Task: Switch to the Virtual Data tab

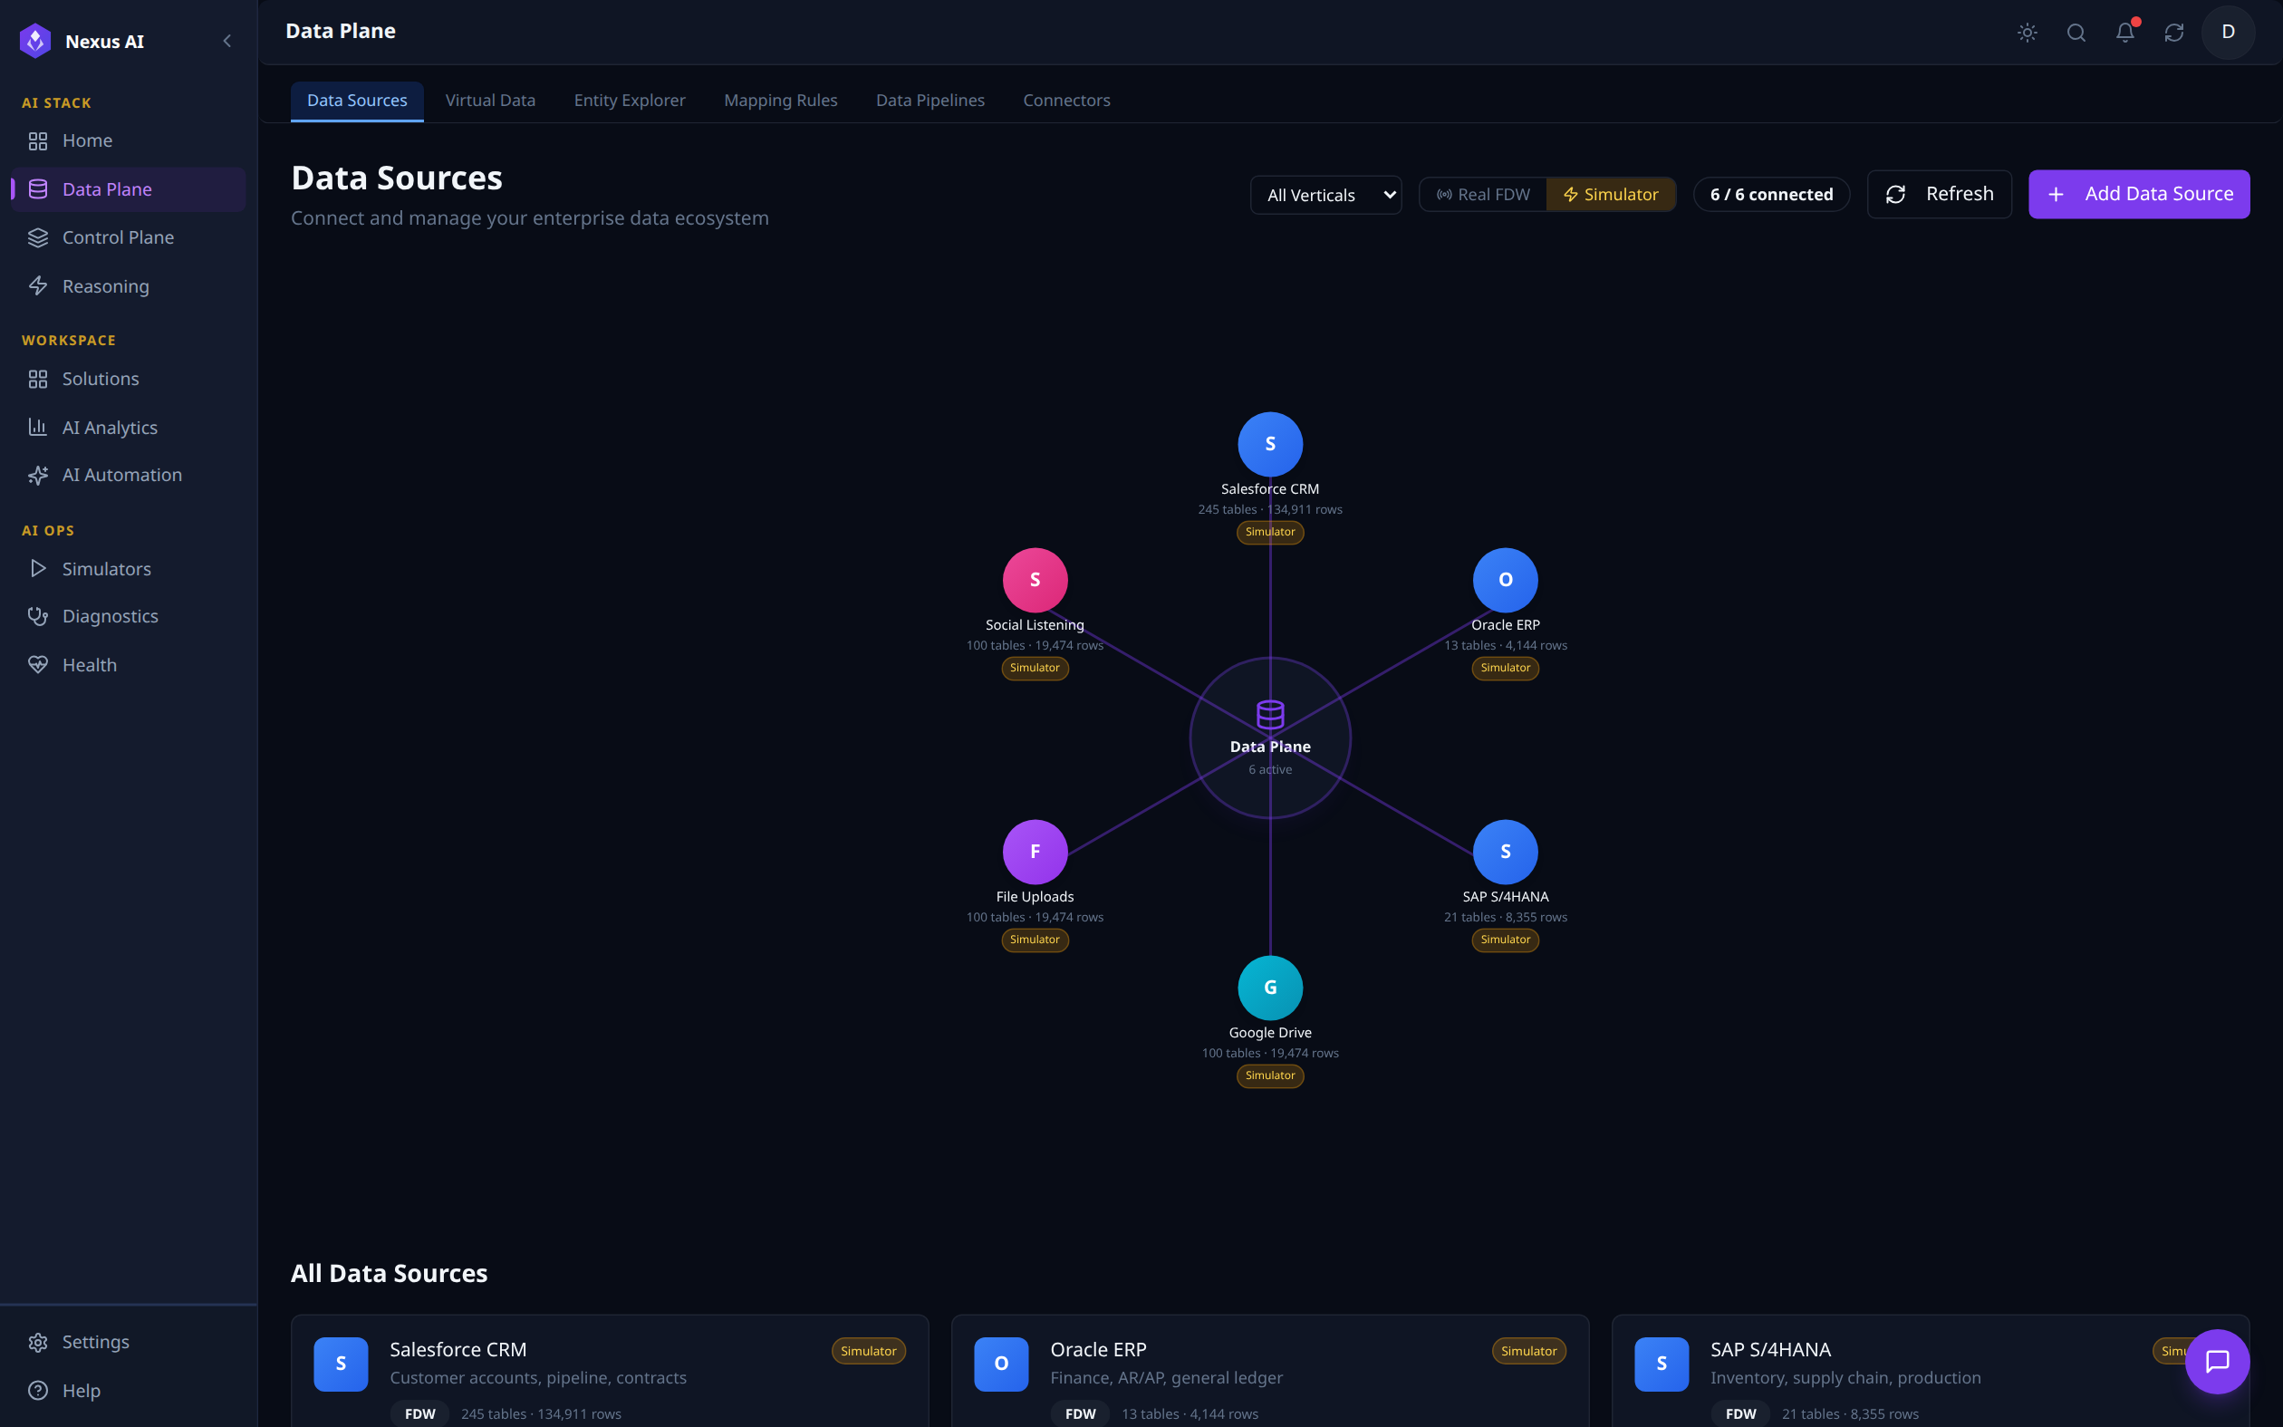Action: tap(490, 100)
